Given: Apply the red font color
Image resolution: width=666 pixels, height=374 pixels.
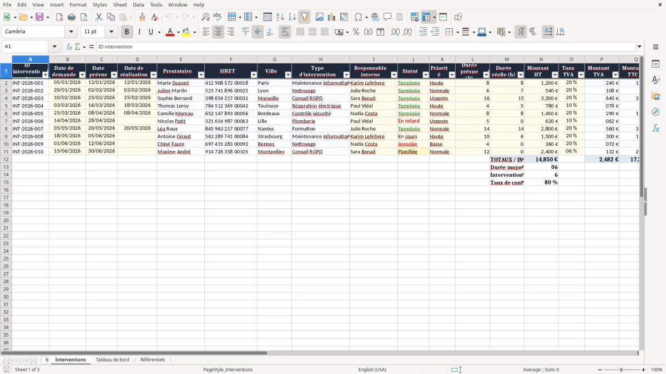Looking at the screenshot, I should tap(170, 32).
